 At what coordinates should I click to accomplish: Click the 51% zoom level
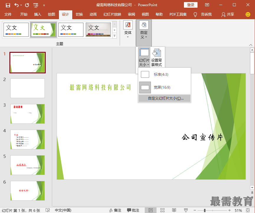coord(238,210)
